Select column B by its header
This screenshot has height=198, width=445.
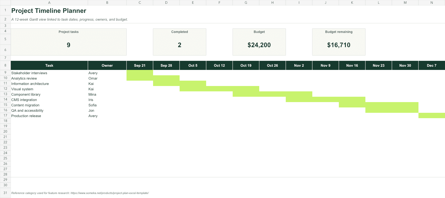pos(107,3)
